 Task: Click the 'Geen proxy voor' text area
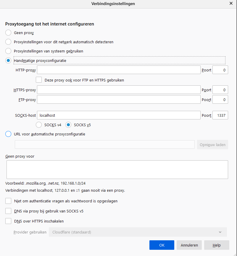tap(117, 169)
